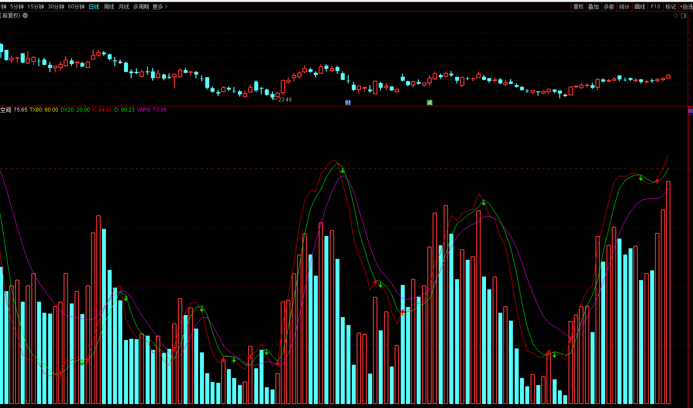Switch to 60分钟 period
The image size is (693, 408).
76,7
